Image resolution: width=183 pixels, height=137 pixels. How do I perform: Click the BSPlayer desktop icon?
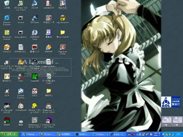point(35,19)
